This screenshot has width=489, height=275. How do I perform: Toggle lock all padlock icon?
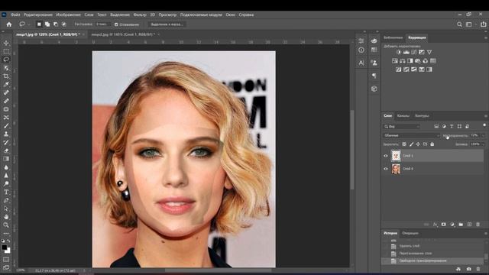point(432,144)
